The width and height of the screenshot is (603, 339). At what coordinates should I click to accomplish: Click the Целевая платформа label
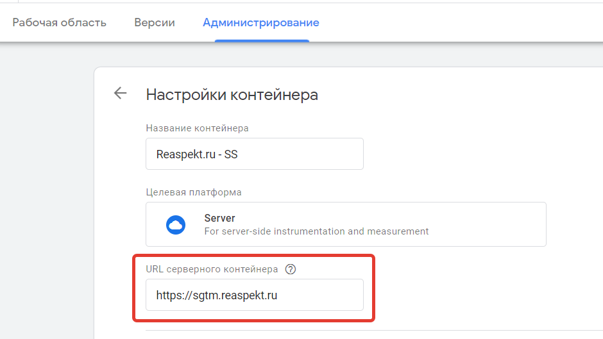(194, 192)
